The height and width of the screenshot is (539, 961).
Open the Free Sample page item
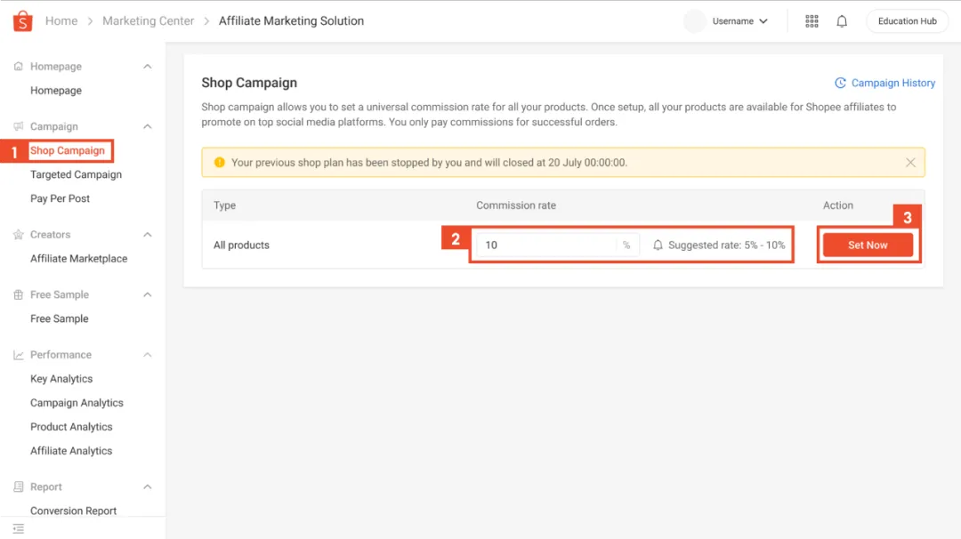(60, 318)
